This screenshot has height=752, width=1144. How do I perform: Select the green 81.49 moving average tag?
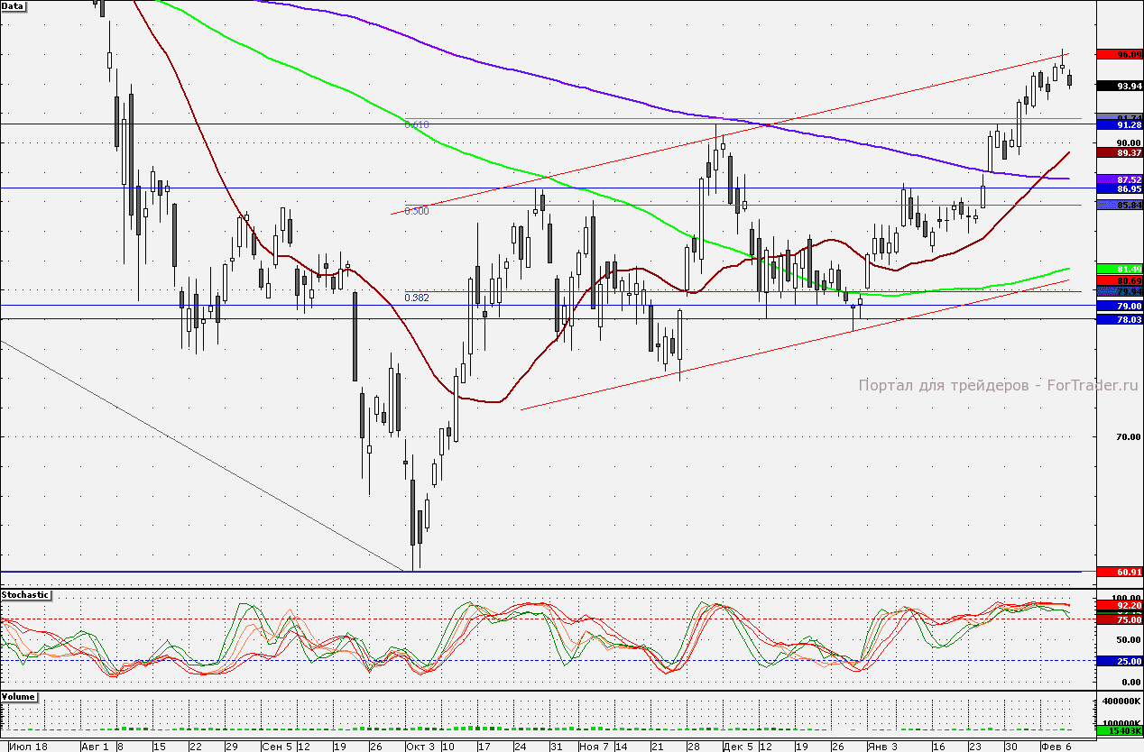pos(1118,270)
